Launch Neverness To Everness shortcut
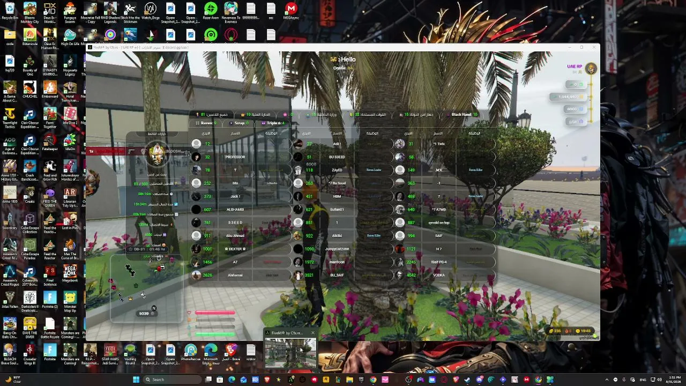The width and height of the screenshot is (686, 386). [x=231, y=13]
